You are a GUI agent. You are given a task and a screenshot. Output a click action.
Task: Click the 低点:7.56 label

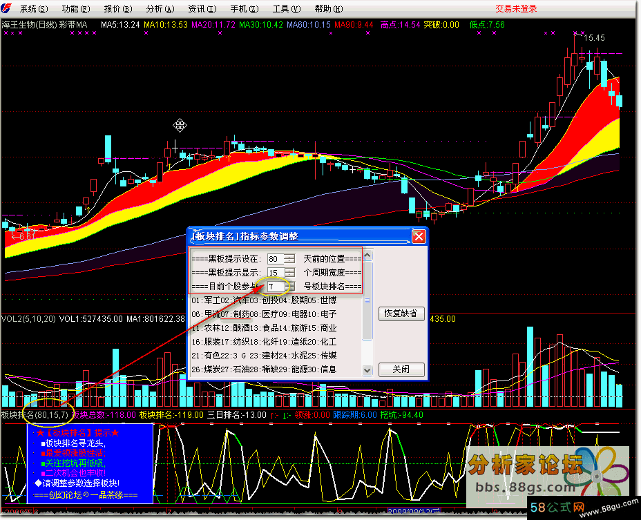(487, 25)
